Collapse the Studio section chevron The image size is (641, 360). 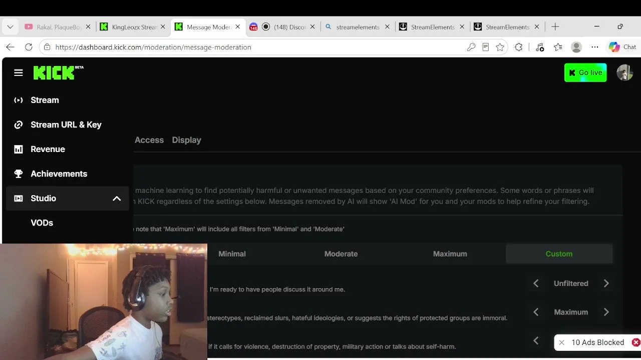click(x=117, y=198)
